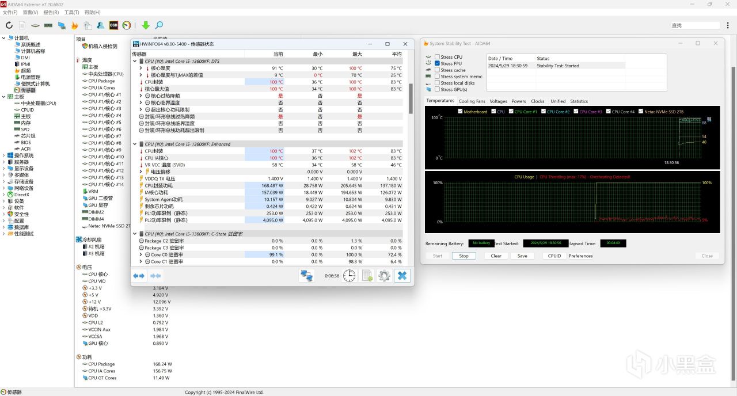Open the 文件(F) menu

[x=10, y=12]
